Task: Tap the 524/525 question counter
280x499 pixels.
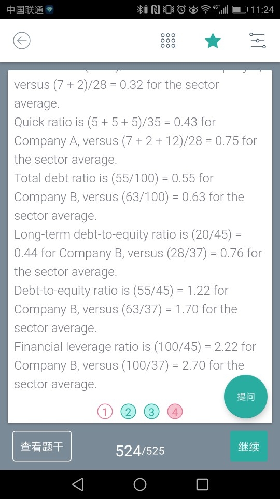Action: pyautogui.click(x=140, y=450)
